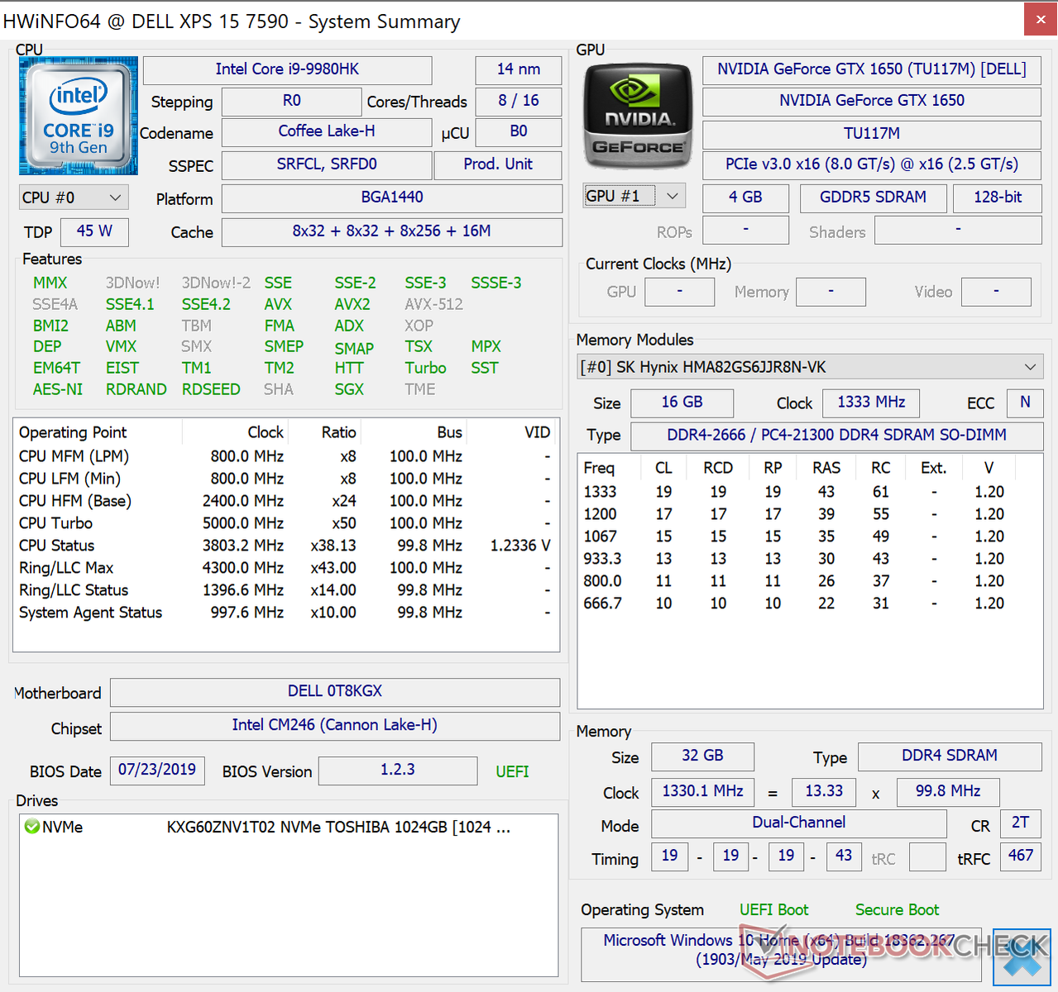
Task: Click the SGX feature label
Action: click(349, 389)
